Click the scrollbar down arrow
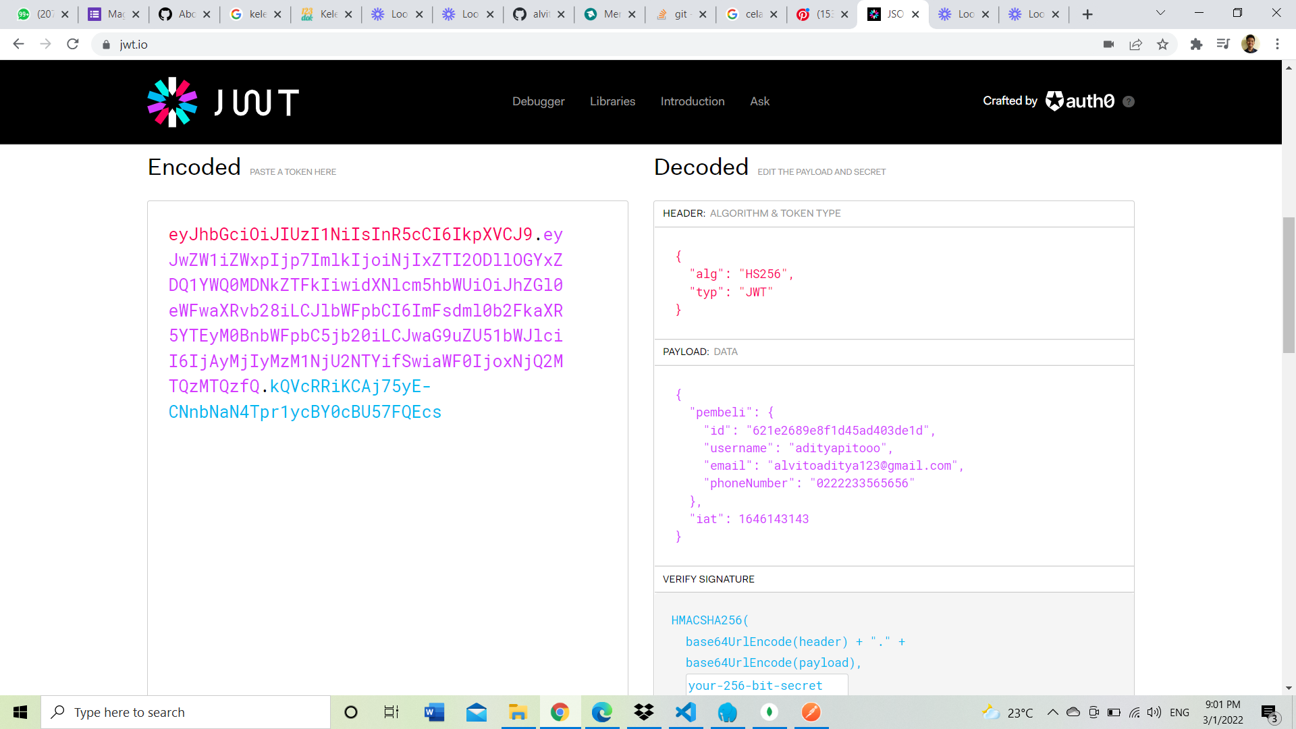Screen dimensions: 1296x729 point(1289,688)
